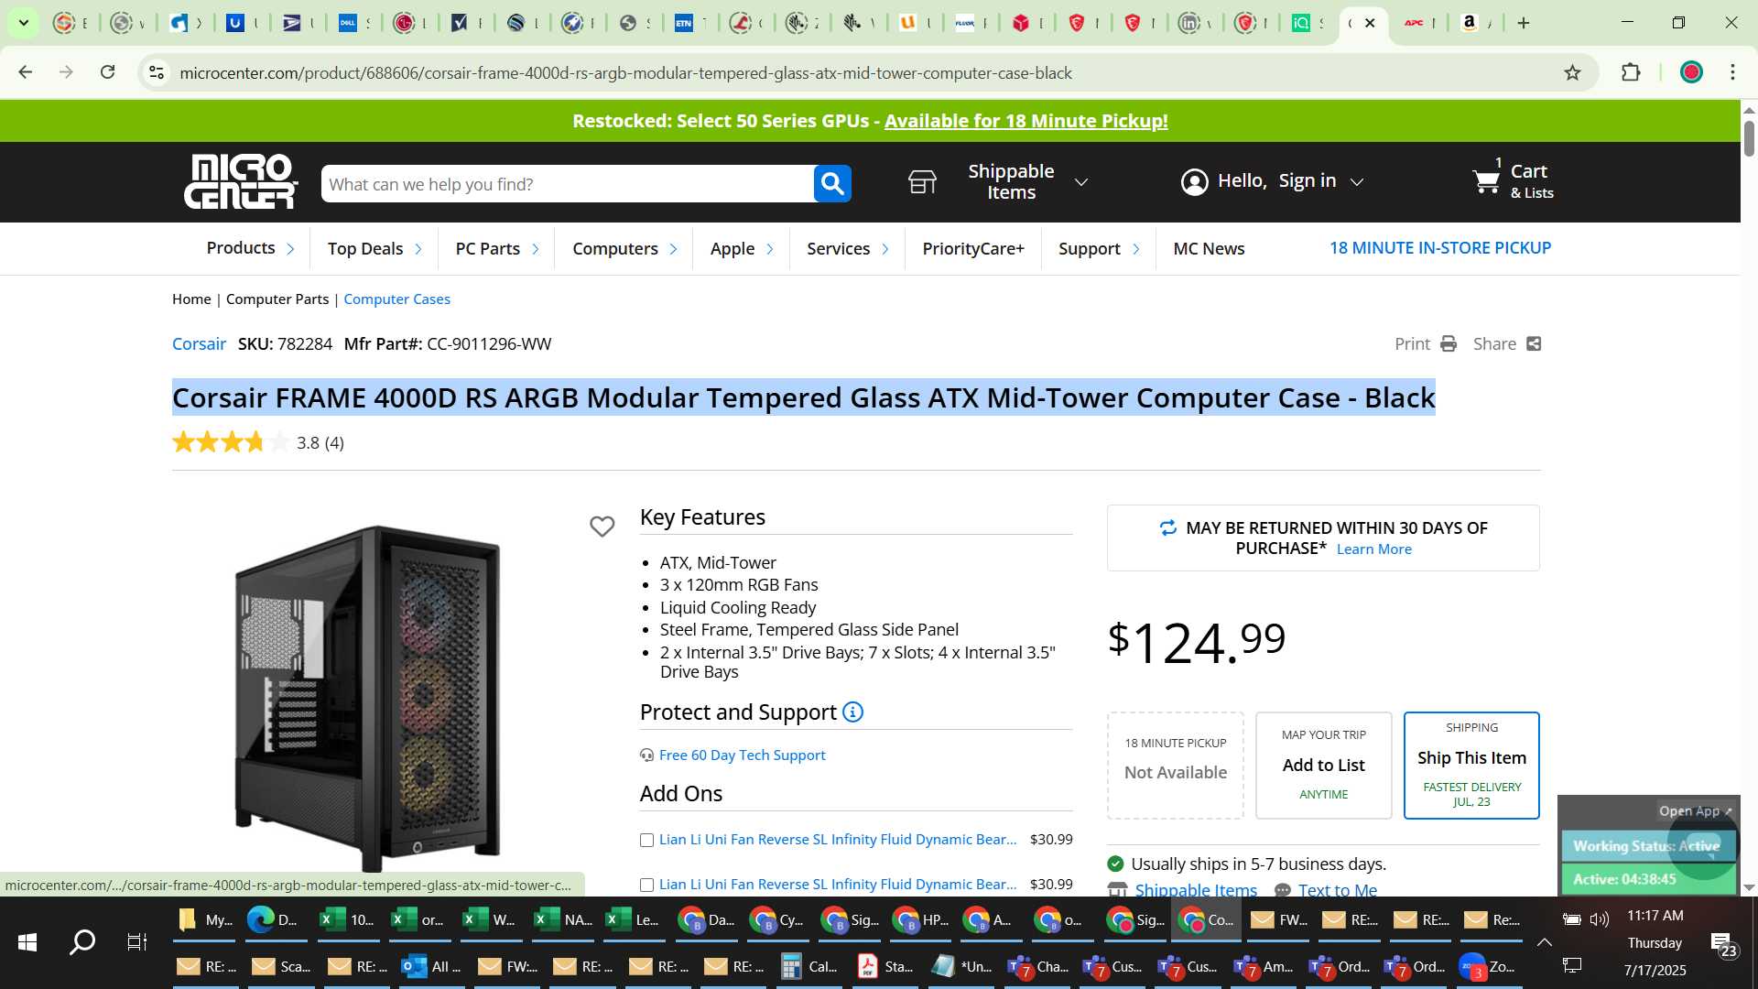Image resolution: width=1758 pixels, height=989 pixels.
Task: Open Protect and Support info icon
Action: point(852,712)
